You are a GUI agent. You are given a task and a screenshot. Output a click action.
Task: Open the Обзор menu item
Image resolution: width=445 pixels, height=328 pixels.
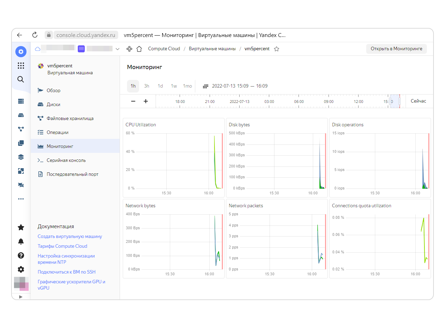[75, 90]
